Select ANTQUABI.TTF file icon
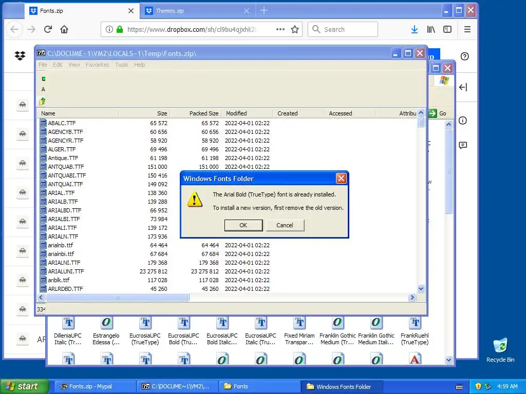Viewport: 526px width, 394px height. 43,175
